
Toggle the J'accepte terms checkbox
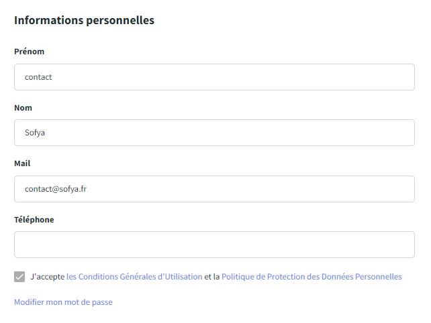click(x=19, y=277)
